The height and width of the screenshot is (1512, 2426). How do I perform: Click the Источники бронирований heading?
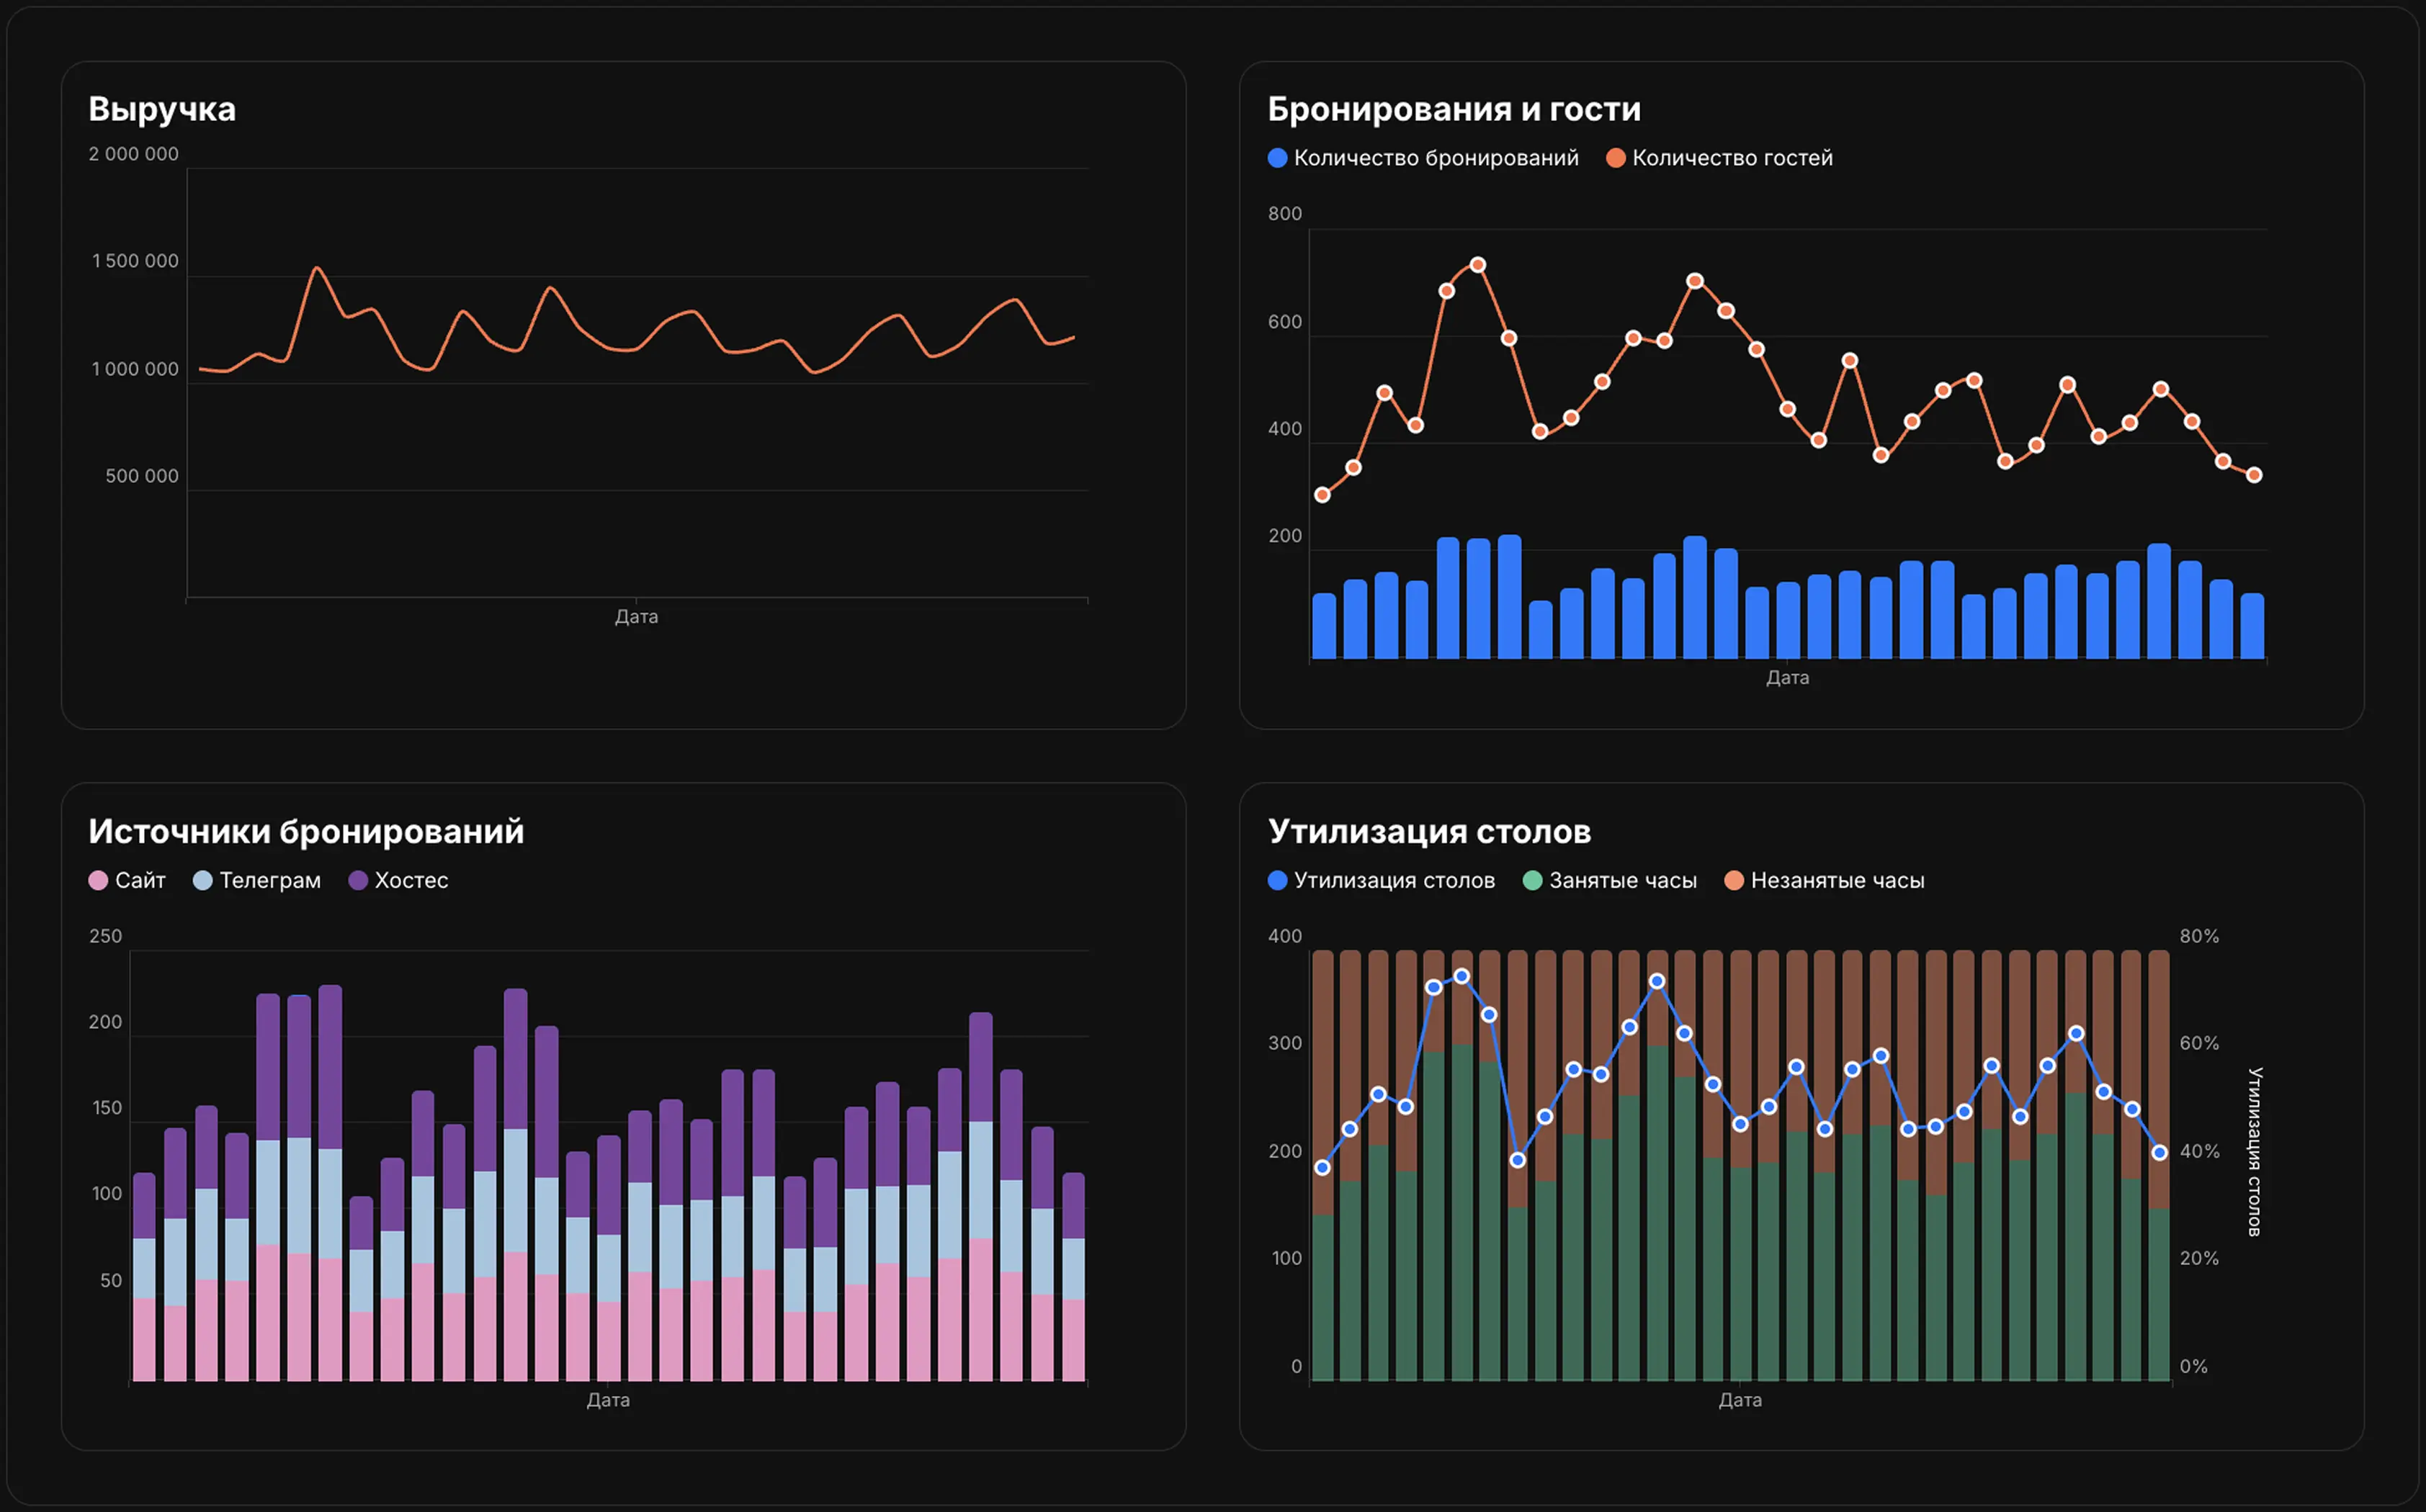point(306,831)
